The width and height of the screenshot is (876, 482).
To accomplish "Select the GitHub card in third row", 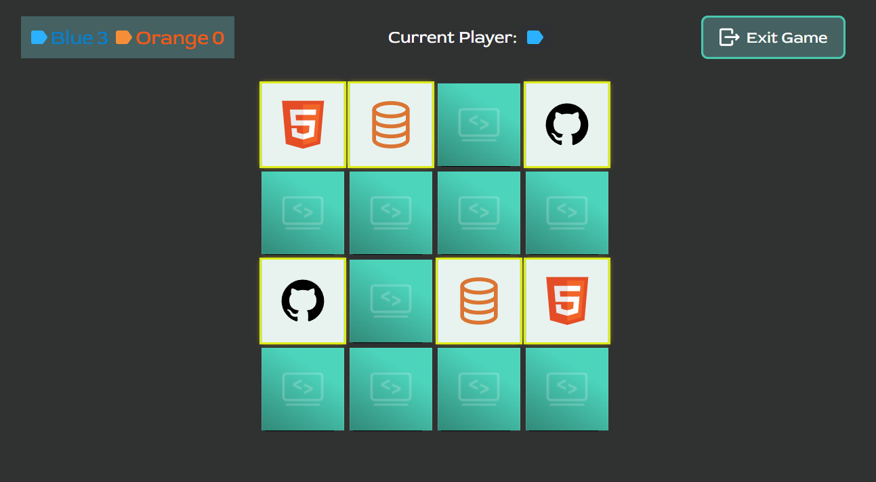I will [303, 301].
